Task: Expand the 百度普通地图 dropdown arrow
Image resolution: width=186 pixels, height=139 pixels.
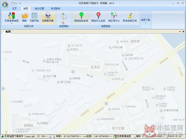Action: pyautogui.click(x=12, y=24)
